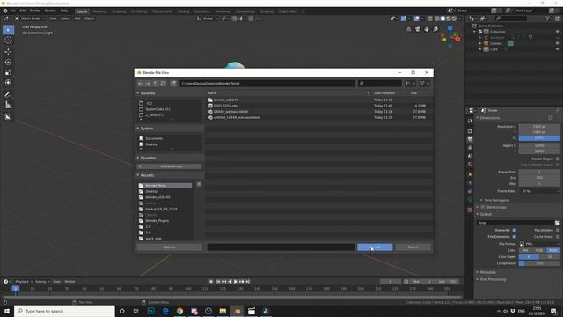
Task: Activate the Move tool
Action: click(8, 52)
